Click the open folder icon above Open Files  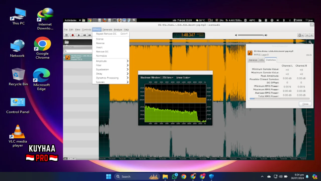point(66,42)
